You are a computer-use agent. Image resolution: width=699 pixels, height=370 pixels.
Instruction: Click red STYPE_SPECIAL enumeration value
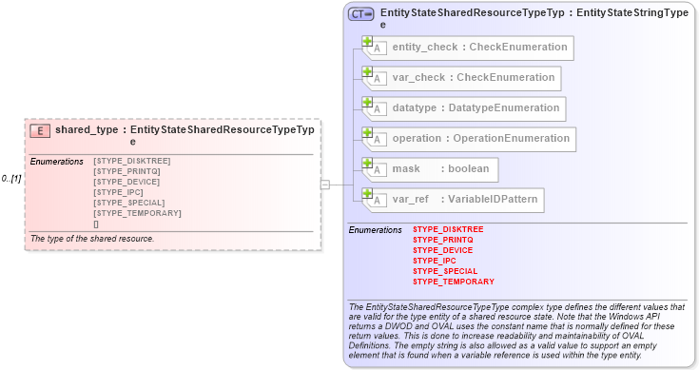tap(445, 271)
